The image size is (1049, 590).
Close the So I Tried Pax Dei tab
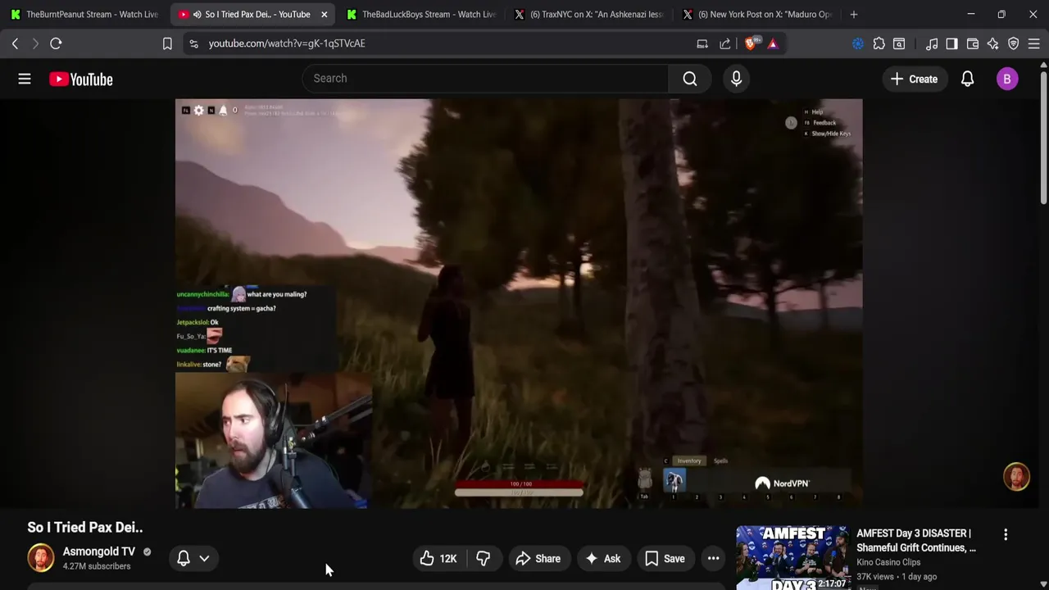[x=324, y=14]
